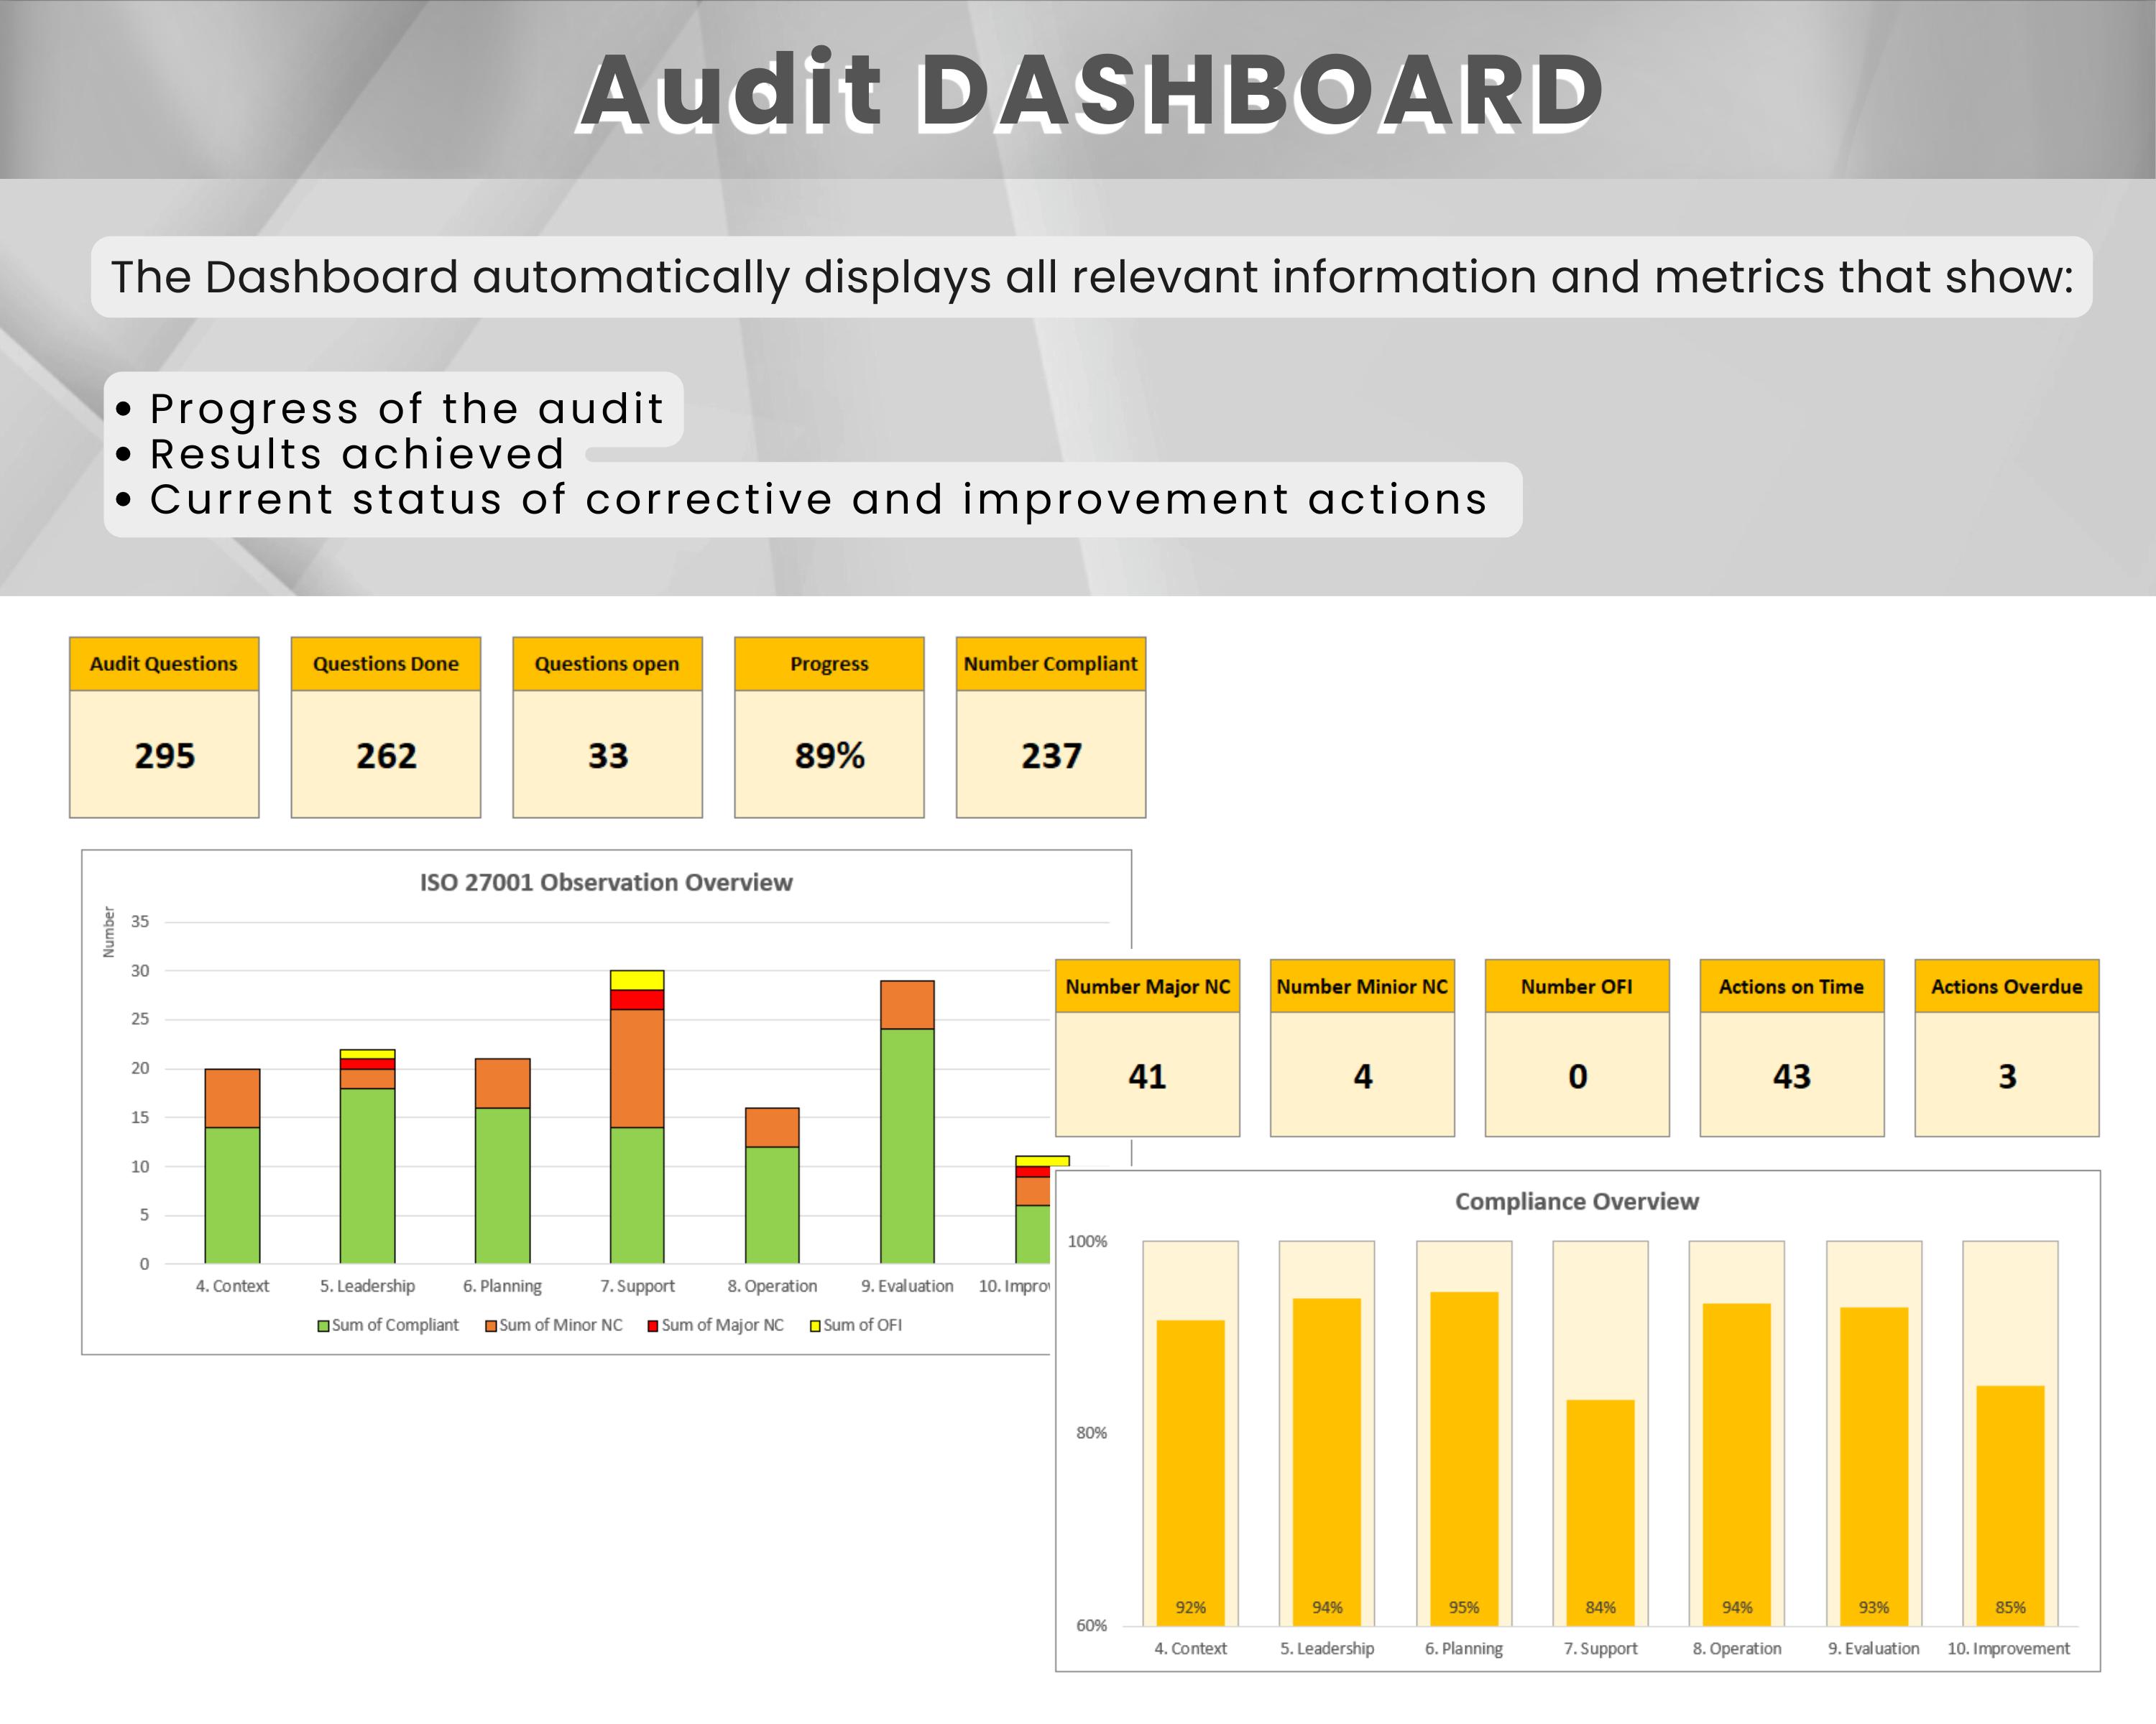The height and width of the screenshot is (1724, 2156).
Task: Select the yellow Sum of OFI legend marker
Action: (817, 1324)
